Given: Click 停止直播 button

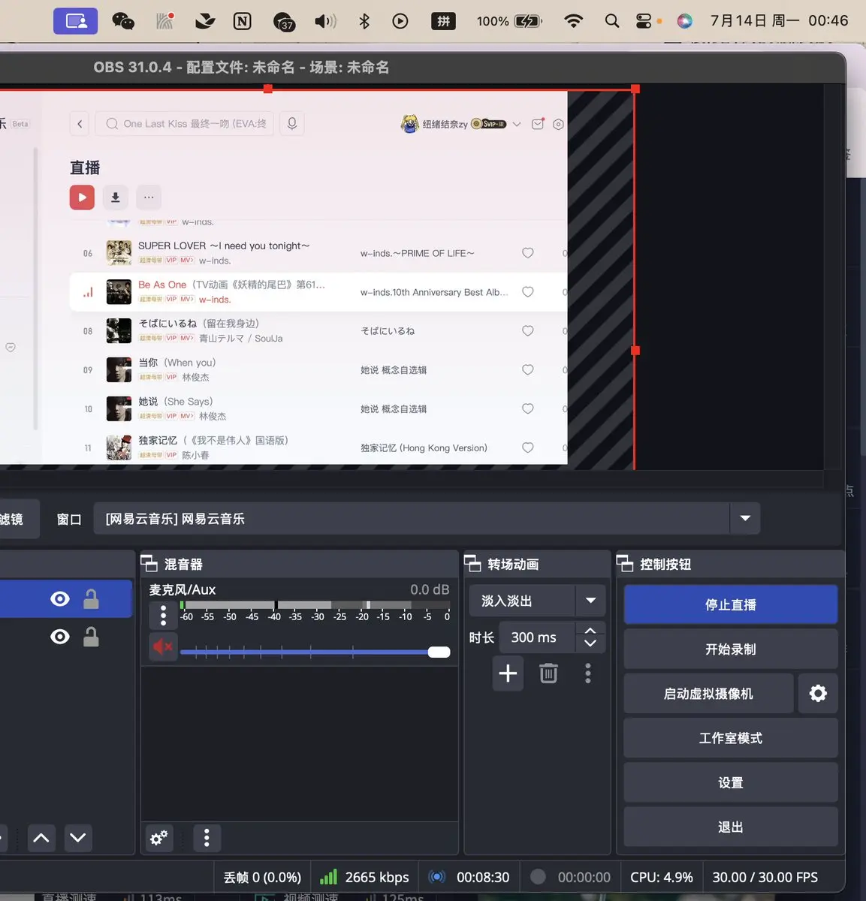Looking at the screenshot, I should [x=731, y=604].
